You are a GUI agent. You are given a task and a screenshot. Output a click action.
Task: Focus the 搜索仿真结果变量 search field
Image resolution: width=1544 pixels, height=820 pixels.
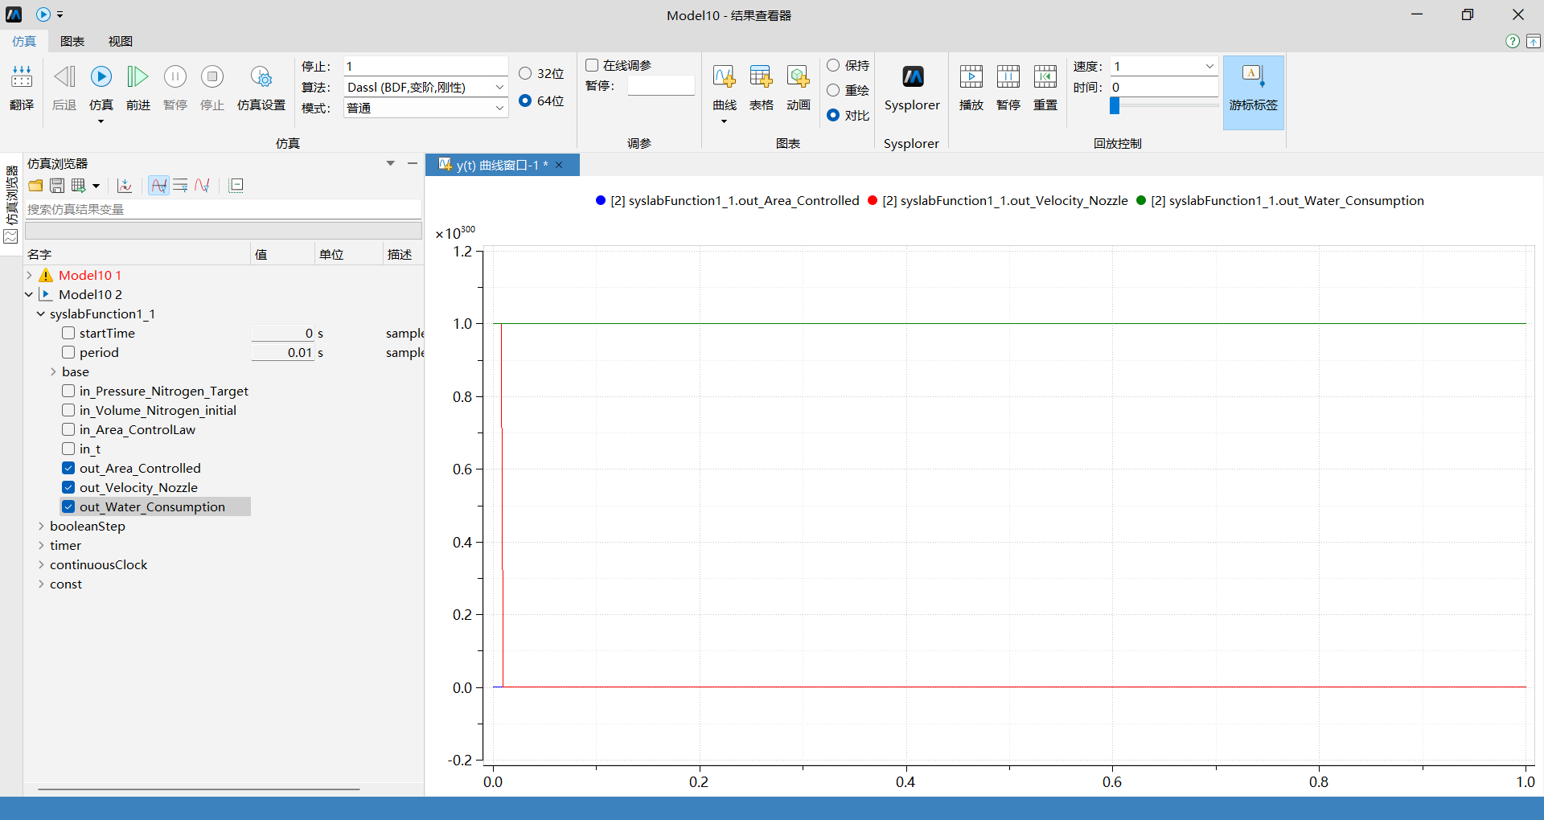(x=224, y=209)
